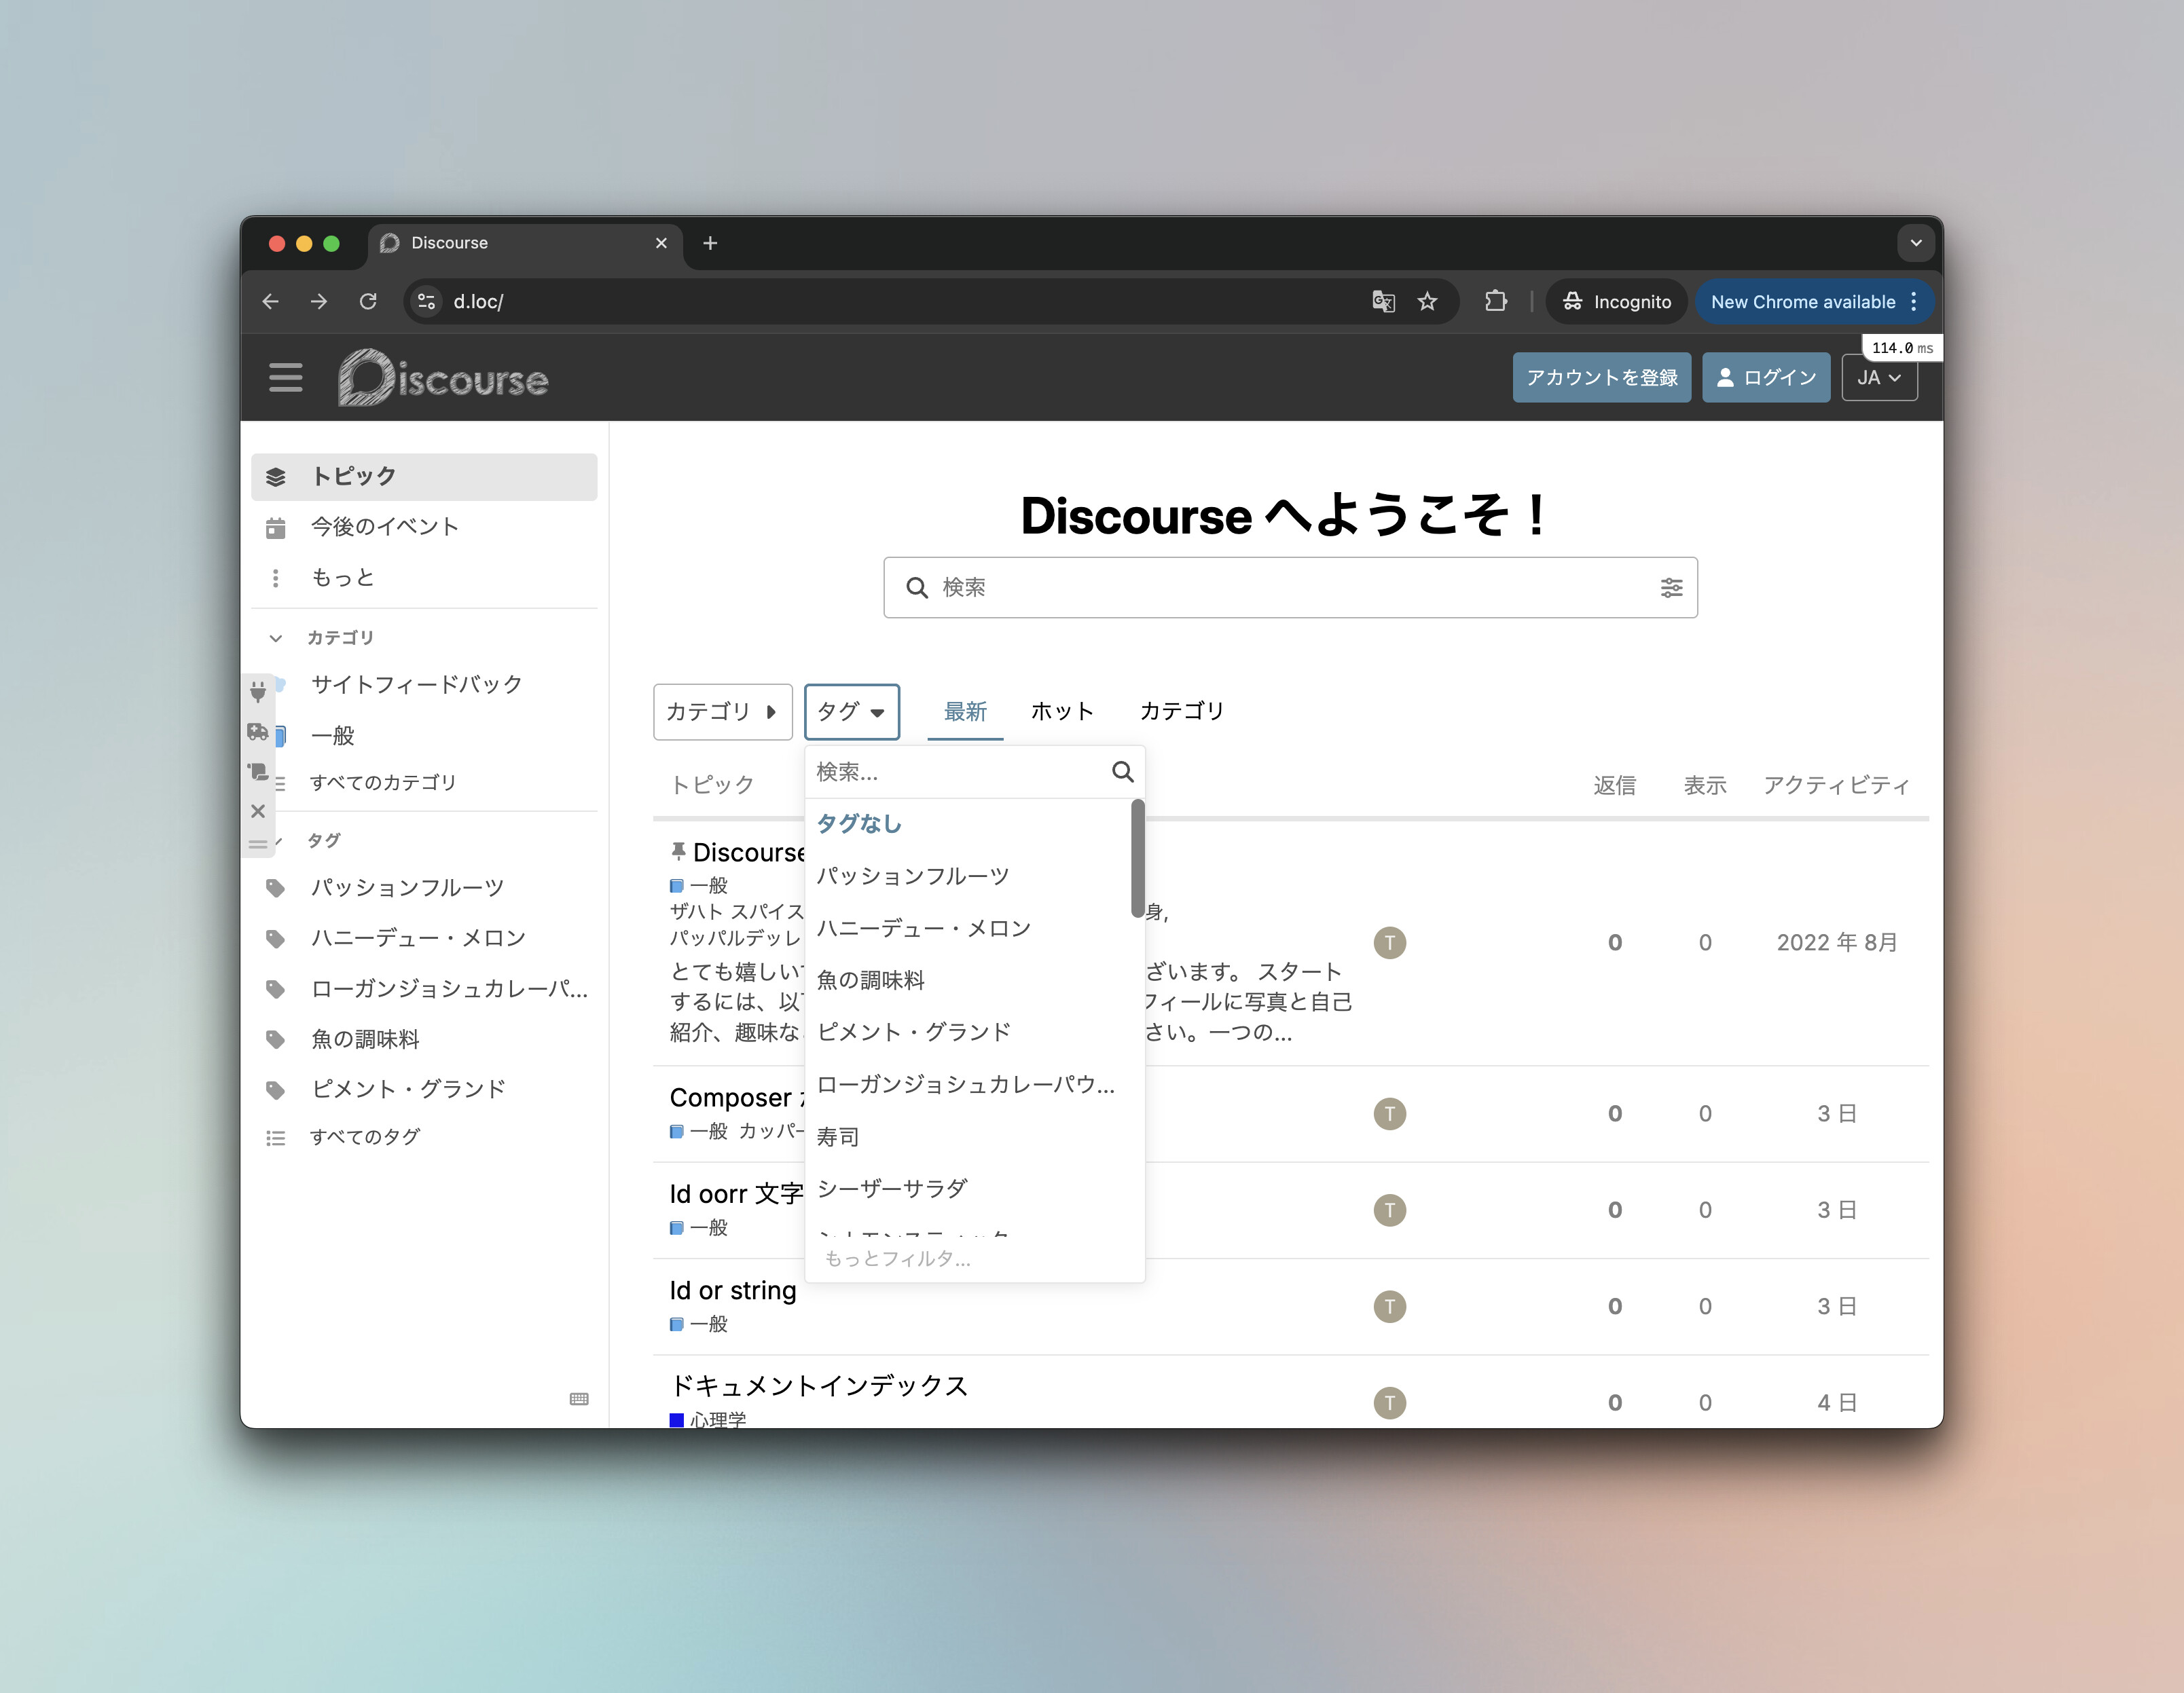Switch to the カテゴリ navigation tab

click(1181, 711)
